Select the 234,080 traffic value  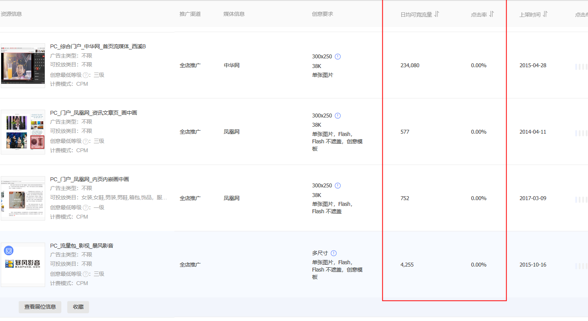coord(410,65)
